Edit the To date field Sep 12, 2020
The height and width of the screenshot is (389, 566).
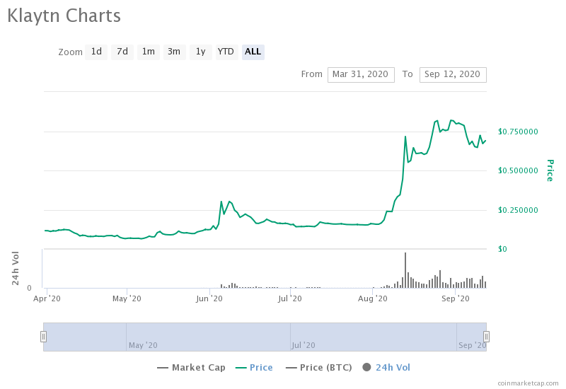pos(453,75)
